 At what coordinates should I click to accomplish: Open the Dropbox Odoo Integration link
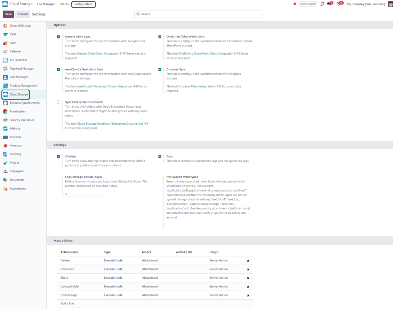tap(196, 86)
